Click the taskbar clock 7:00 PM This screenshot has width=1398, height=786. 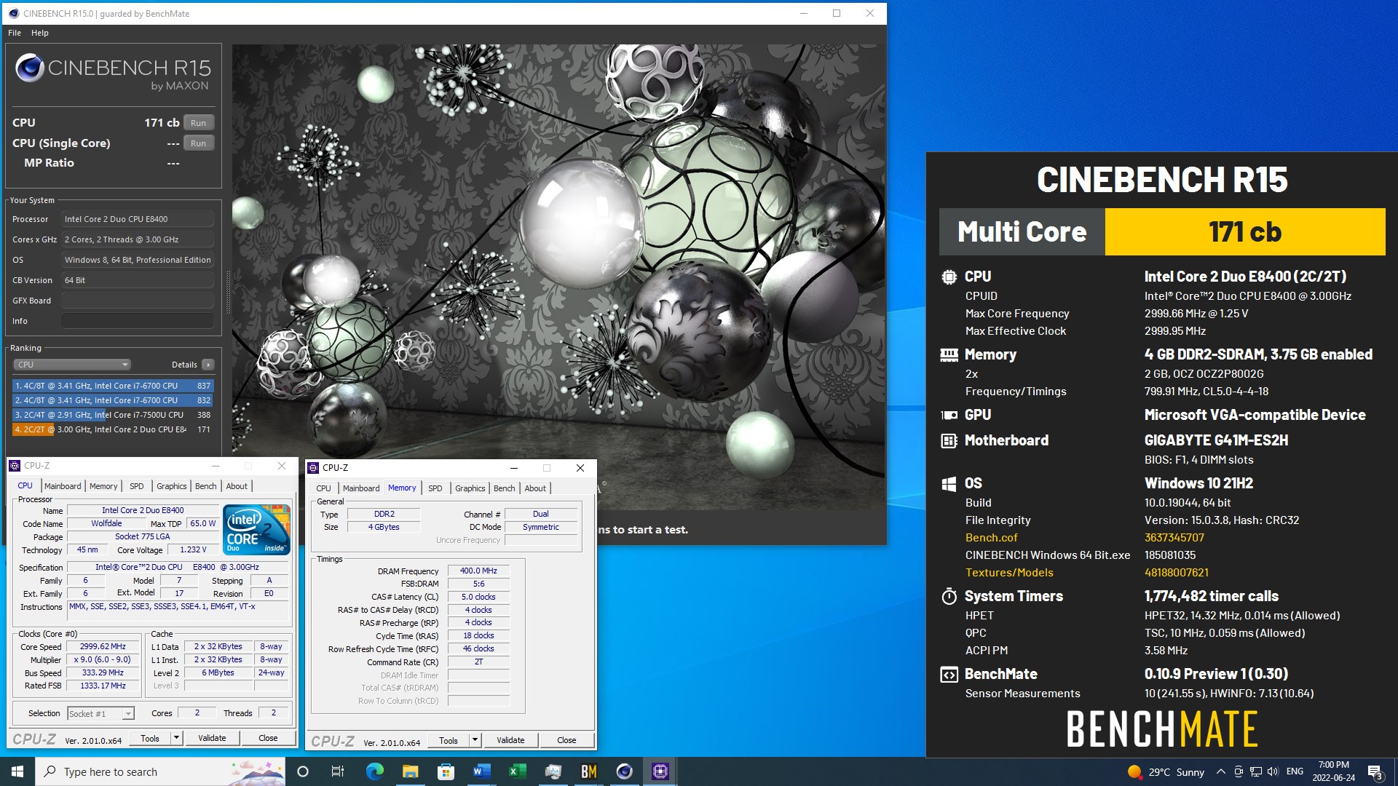1334,765
